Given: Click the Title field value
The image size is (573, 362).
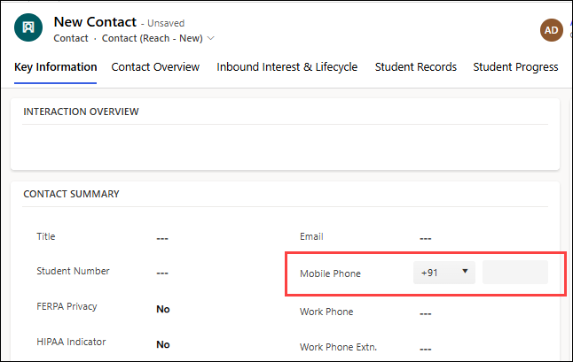Looking at the screenshot, I should (x=162, y=238).
